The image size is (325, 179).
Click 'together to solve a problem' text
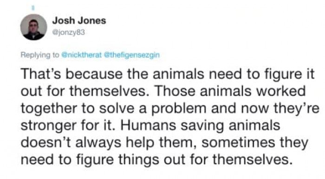point(114,109)
